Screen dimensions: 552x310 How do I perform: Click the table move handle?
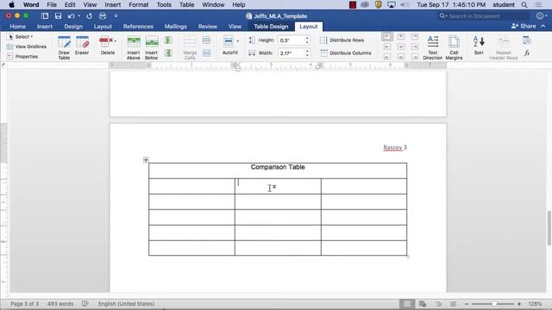pyautogui.click(x=146, y=160)
